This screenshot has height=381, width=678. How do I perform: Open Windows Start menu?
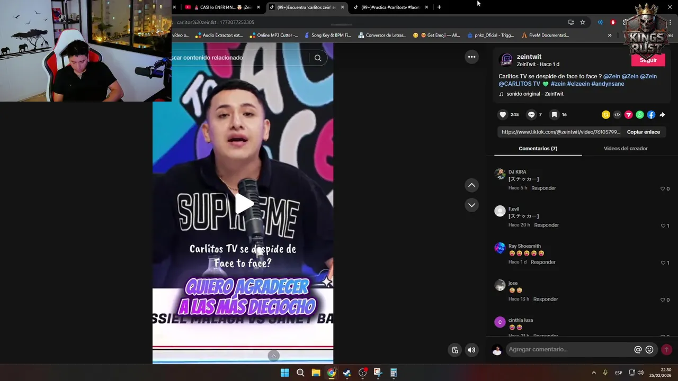coord(284,373)
